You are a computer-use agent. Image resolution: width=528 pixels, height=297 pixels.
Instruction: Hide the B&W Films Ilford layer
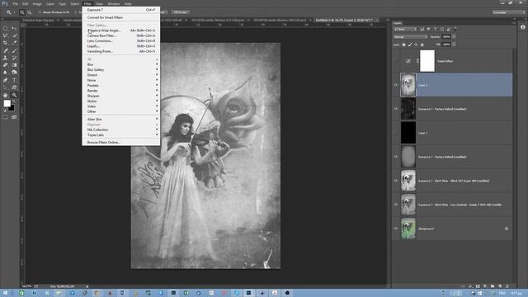[x=396, y=181]
